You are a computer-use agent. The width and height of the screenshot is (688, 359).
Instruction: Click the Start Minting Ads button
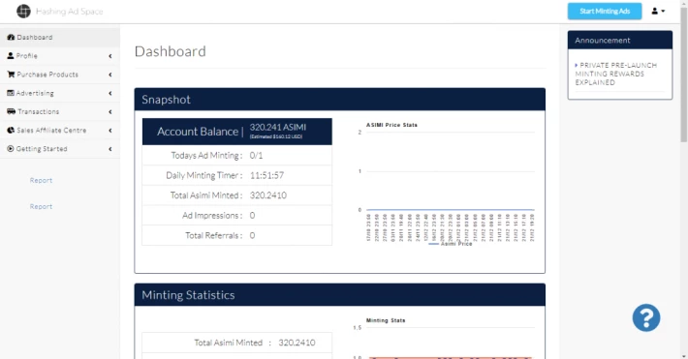(x=605, y=11)
